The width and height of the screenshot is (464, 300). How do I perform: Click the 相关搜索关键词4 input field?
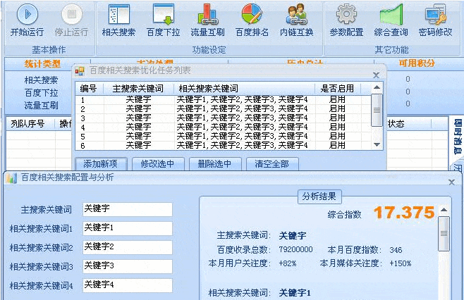coord(127,285)
